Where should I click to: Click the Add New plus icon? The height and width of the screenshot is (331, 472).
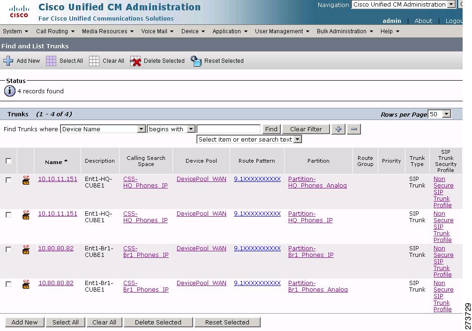coord(8,60)
